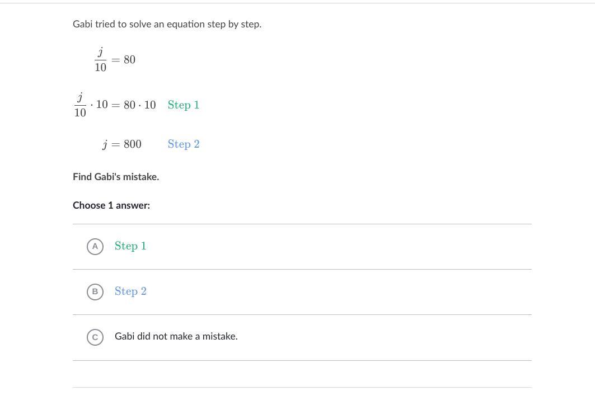Click the fraction j/10 in the original equation
Screen dimensions: 595x405
(101, 60)
